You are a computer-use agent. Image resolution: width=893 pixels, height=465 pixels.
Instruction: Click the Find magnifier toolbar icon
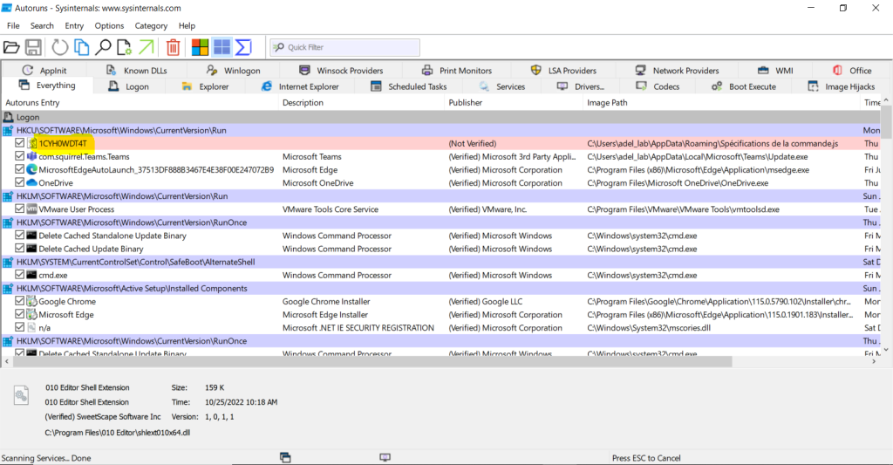click(103, 47)
